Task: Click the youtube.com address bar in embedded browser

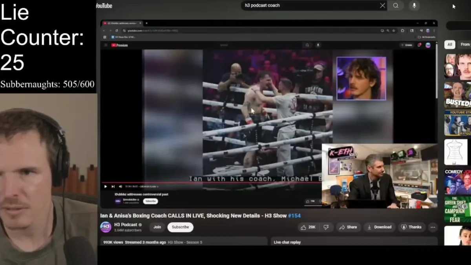Action: [251, 31]
